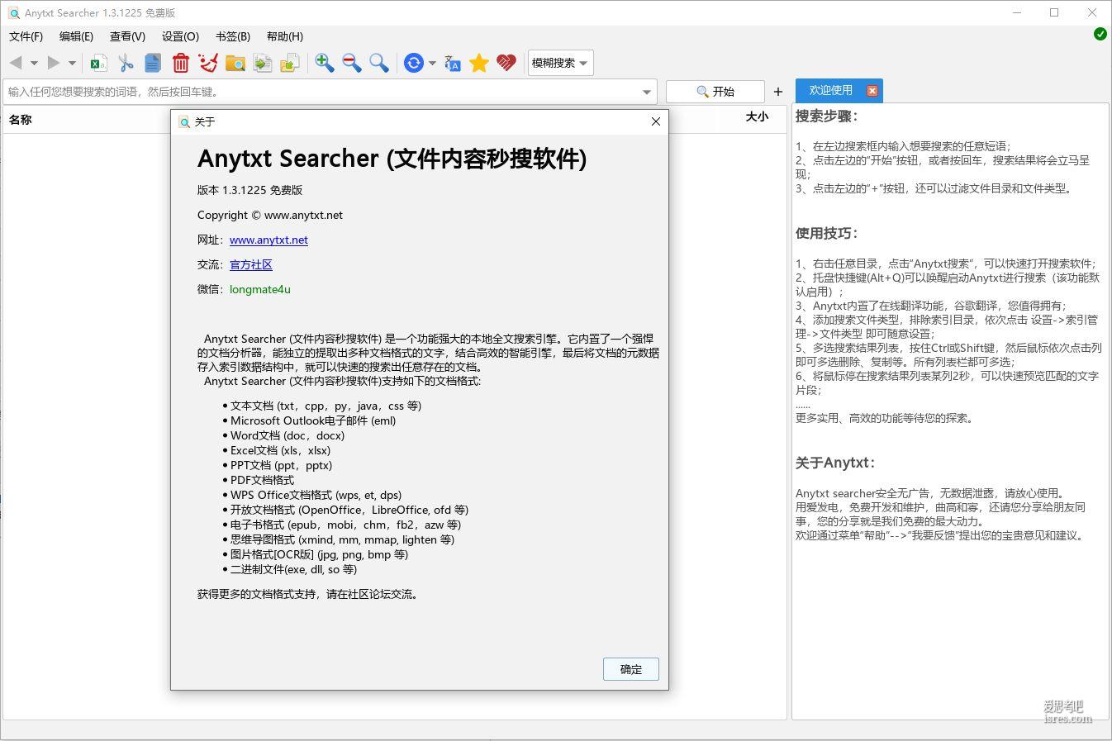Screen dimensions: 1112x741
Task: Click the blue refresh index icon
Action: click(x=414, y=63)
